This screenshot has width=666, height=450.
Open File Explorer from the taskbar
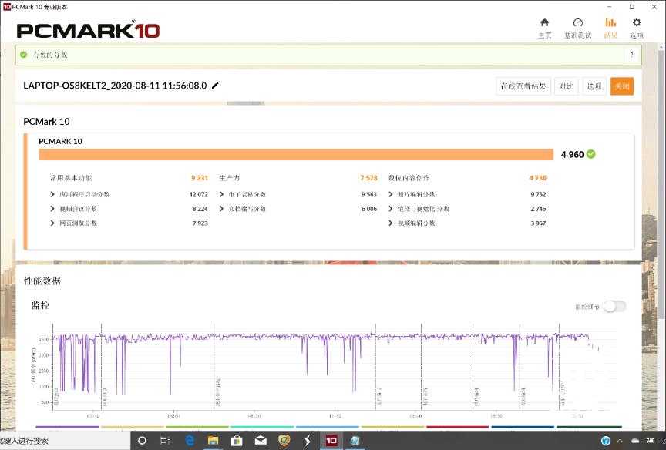[214, 441]
